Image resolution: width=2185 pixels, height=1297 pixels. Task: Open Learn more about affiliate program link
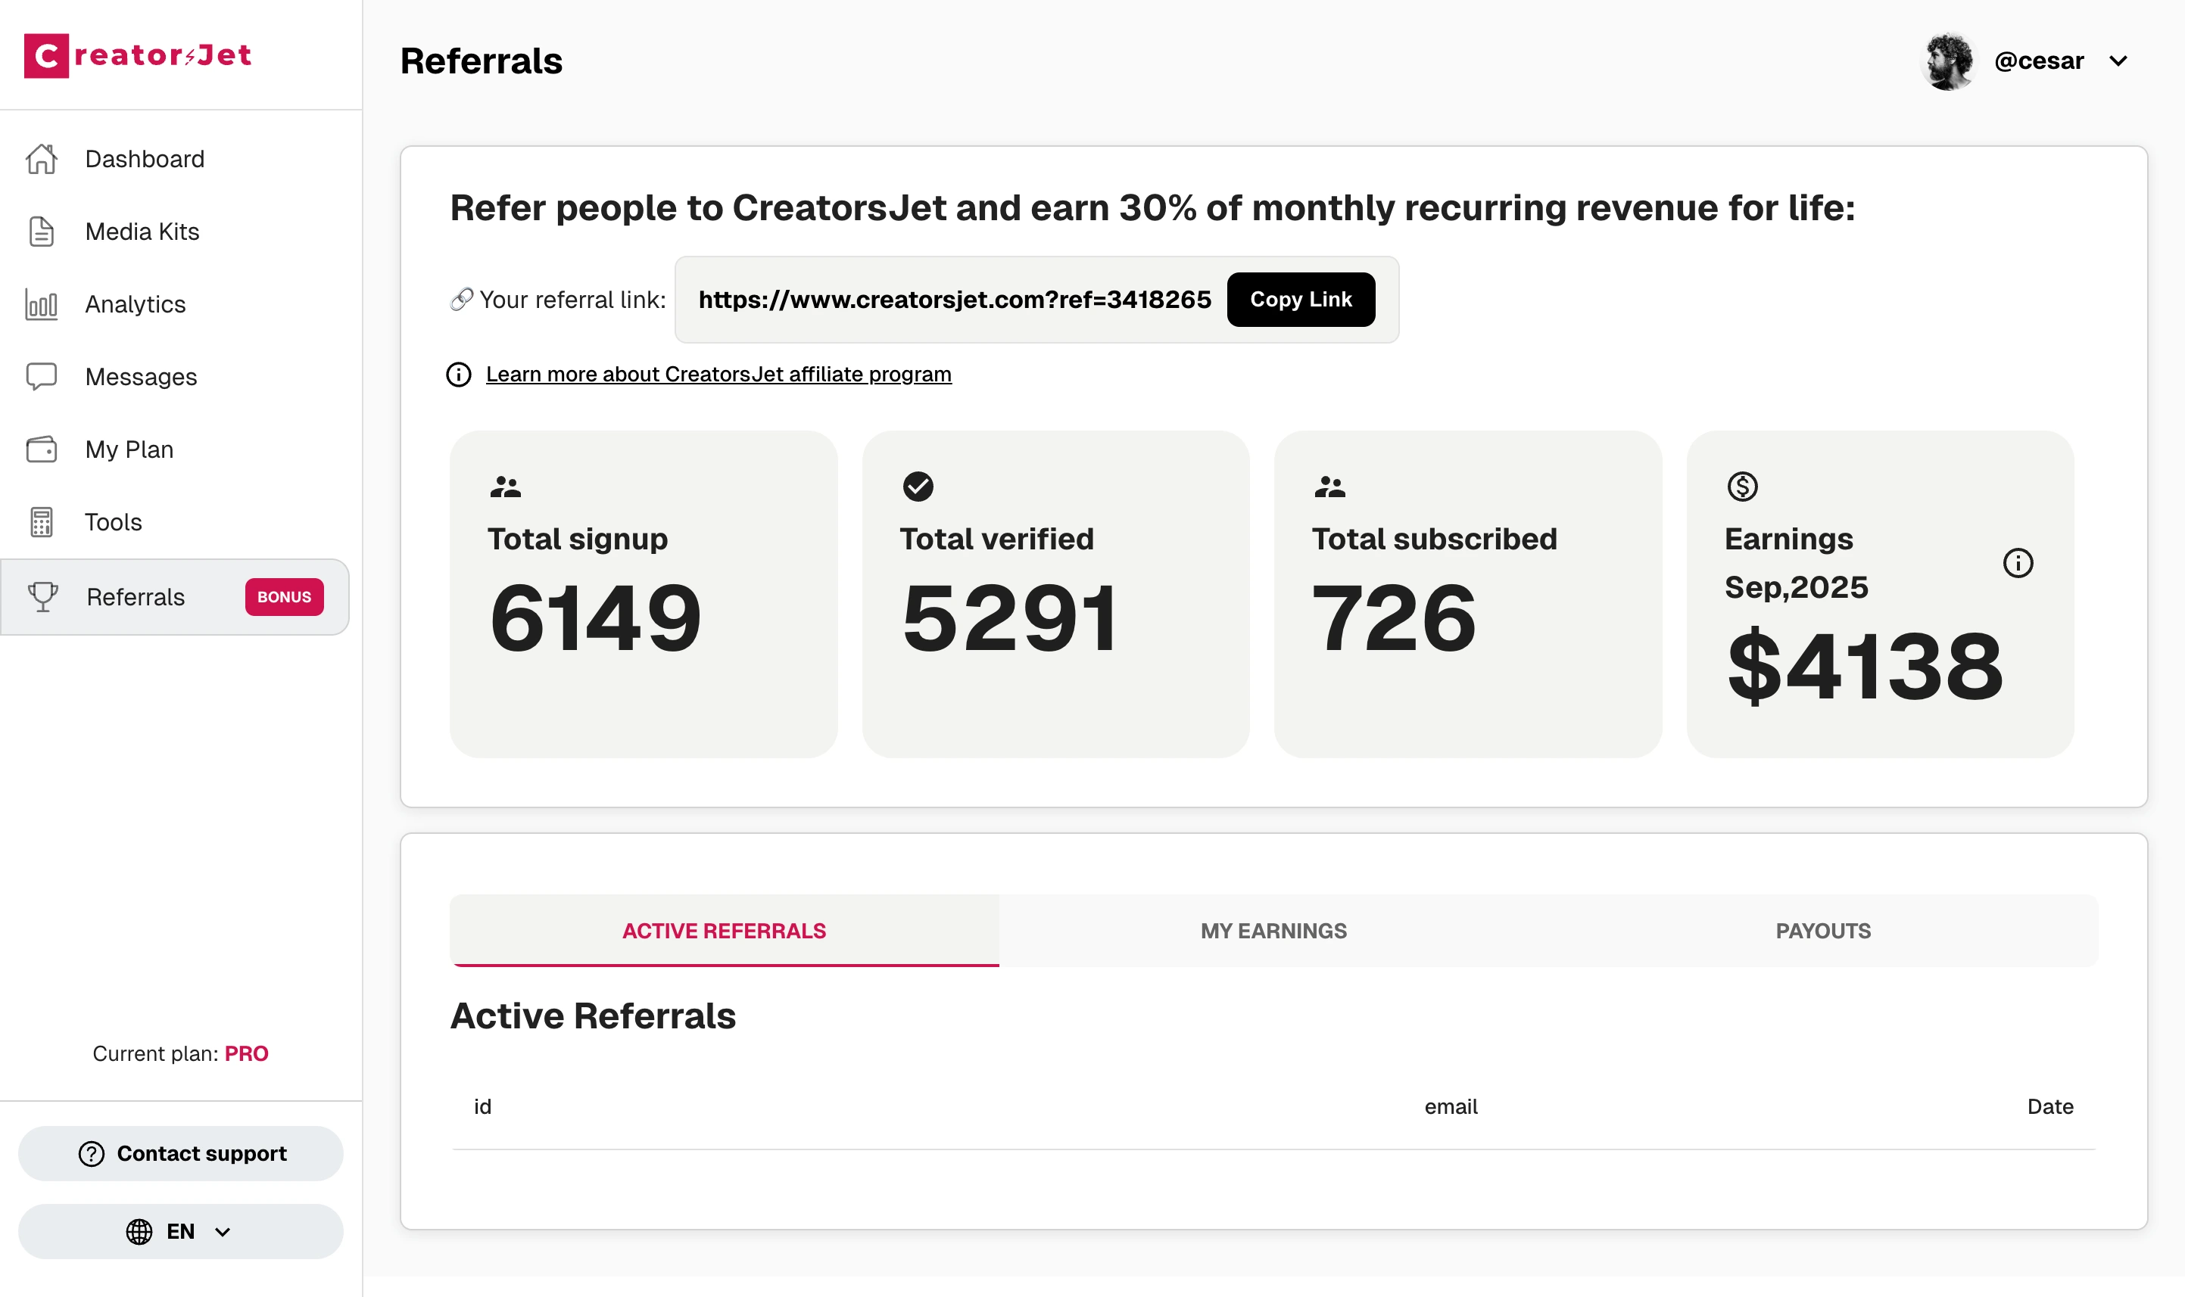718,375
